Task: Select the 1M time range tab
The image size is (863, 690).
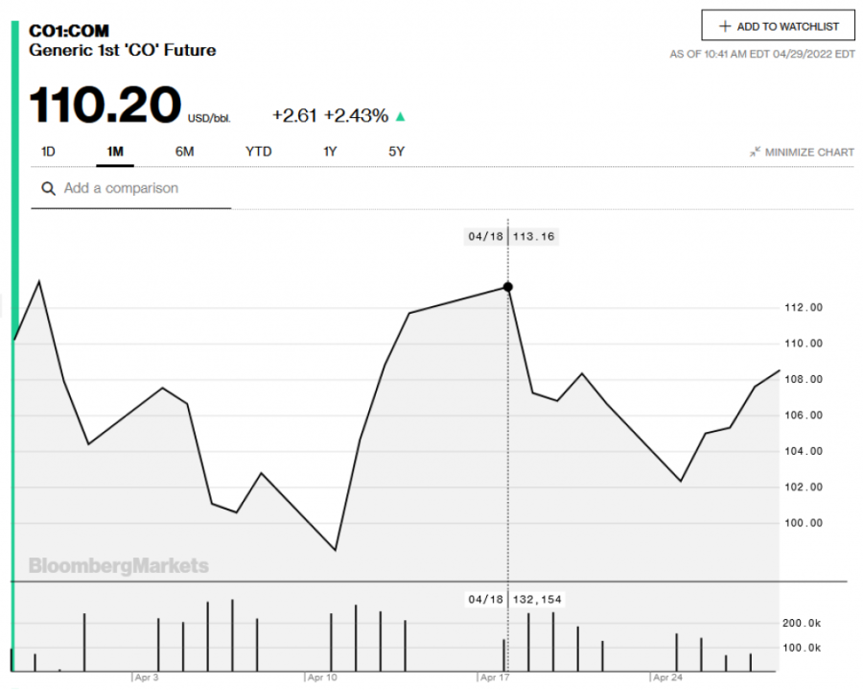Action: [x=115, y=152]
